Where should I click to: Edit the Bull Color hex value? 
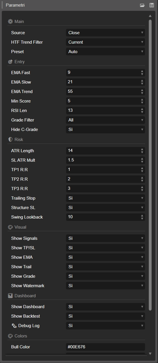click(105, 347)
